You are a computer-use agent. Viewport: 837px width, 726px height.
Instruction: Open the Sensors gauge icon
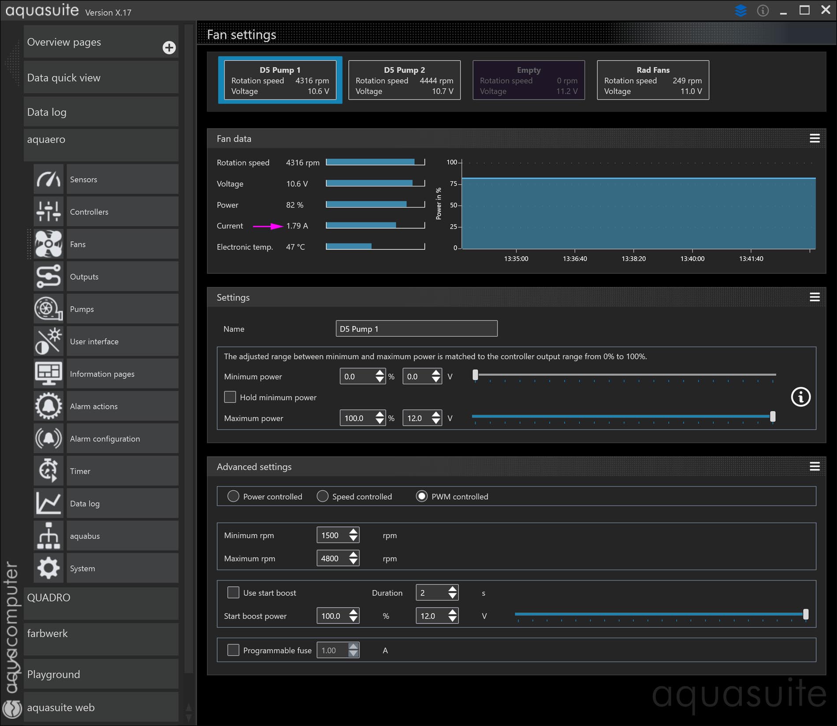pyautogui.click(x=48, y=179)
